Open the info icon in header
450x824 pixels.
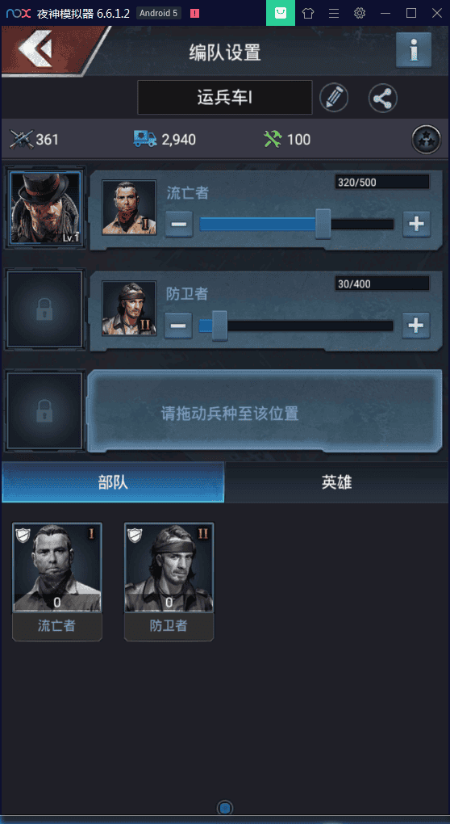(x=414, y=50)
